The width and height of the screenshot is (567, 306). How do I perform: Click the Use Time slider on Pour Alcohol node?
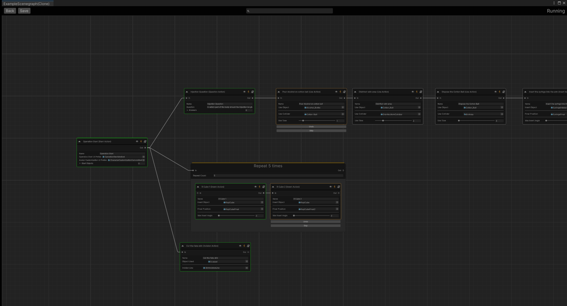[x=303, y=120]
